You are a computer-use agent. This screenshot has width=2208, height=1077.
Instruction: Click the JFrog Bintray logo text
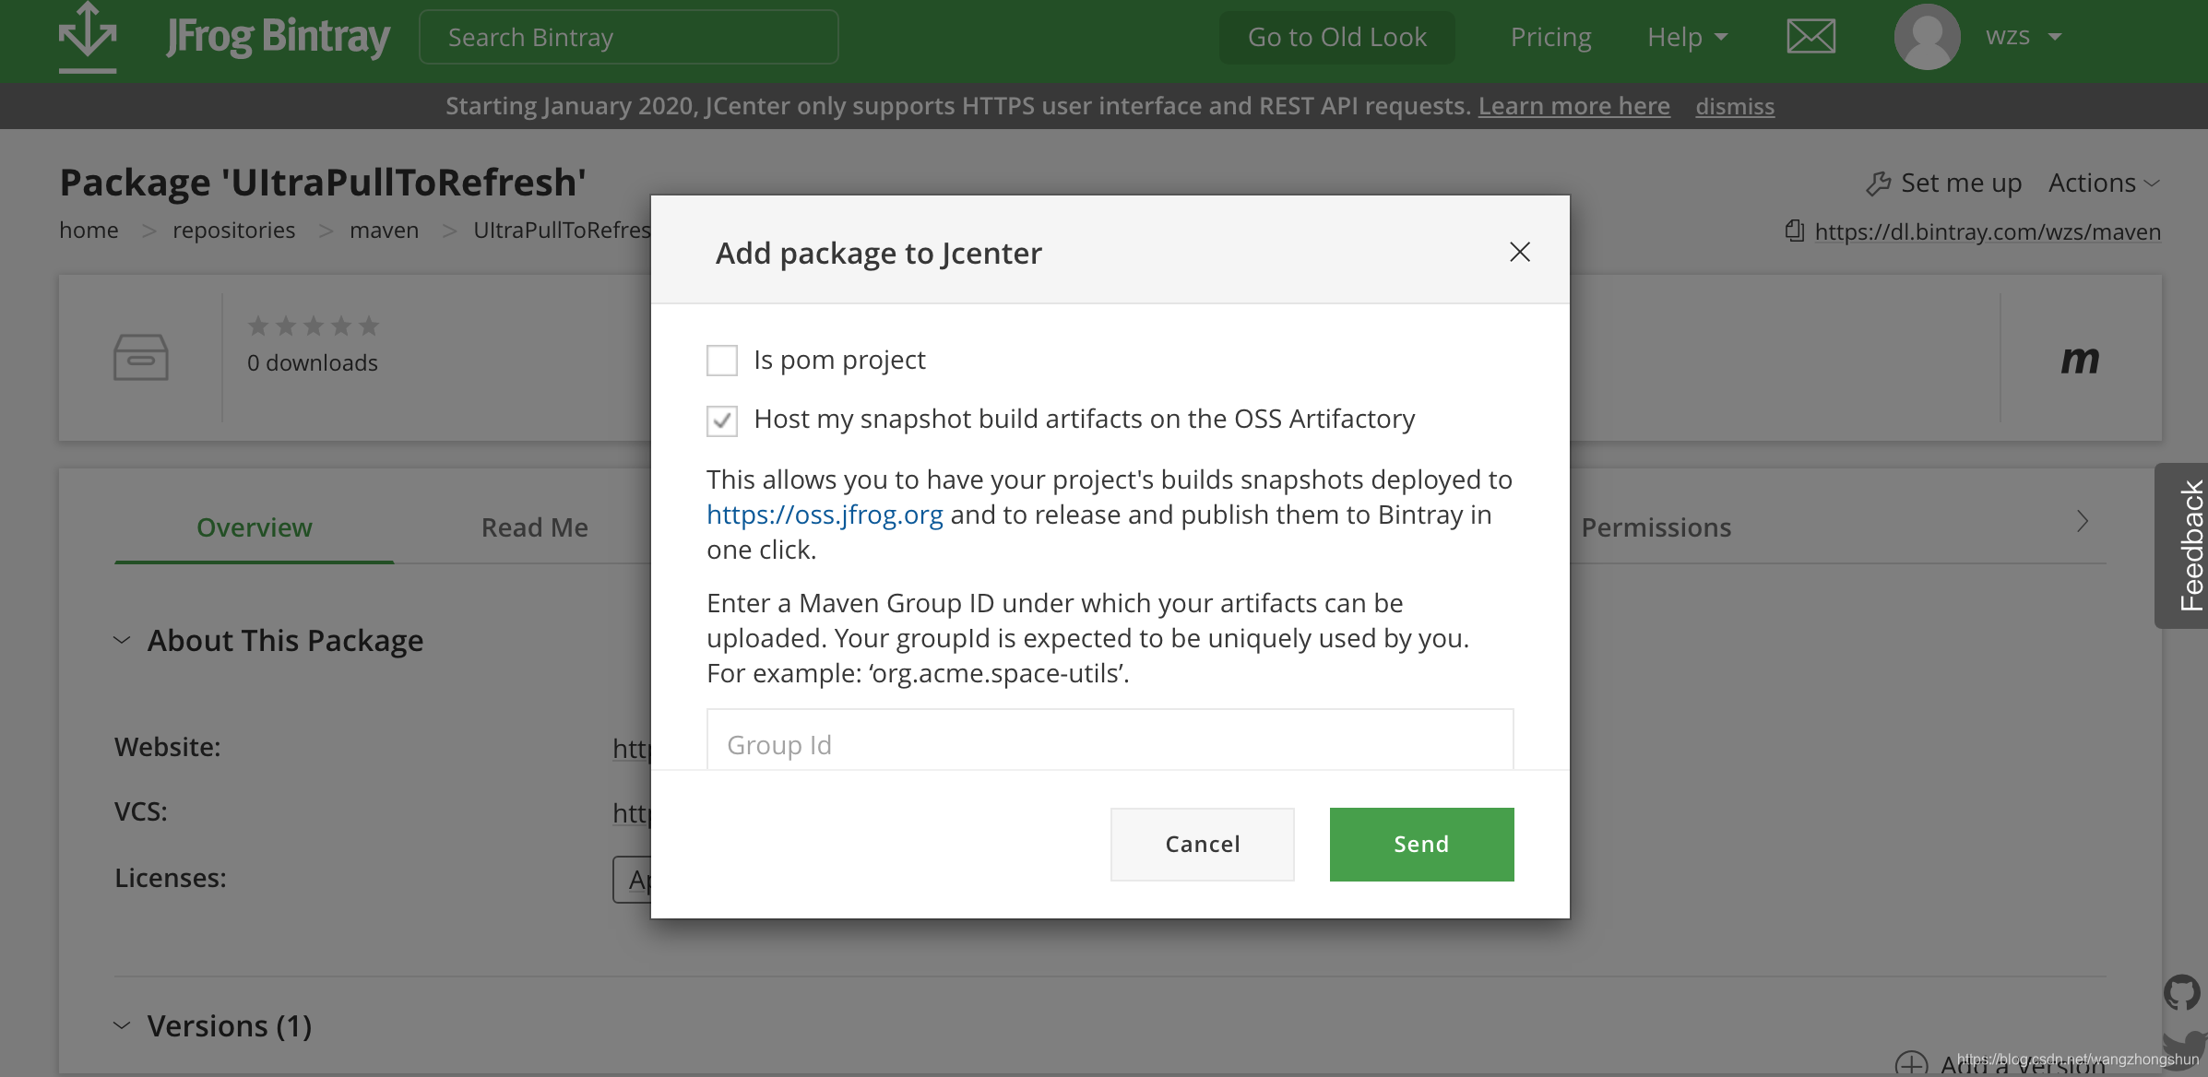[278, 37]
